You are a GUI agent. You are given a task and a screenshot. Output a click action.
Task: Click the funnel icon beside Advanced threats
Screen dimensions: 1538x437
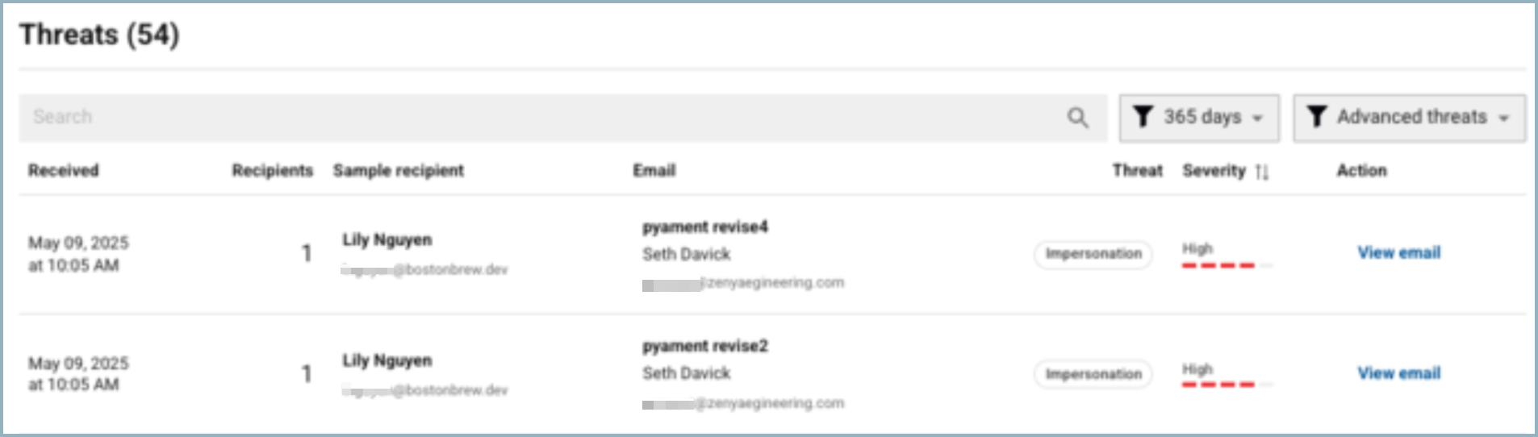click(x=1316, y=117)
